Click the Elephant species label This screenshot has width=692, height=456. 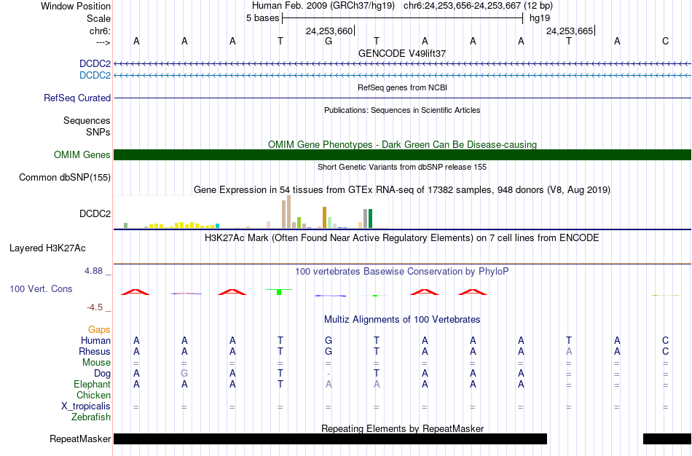pyautogui.click(x=93, y=385)
